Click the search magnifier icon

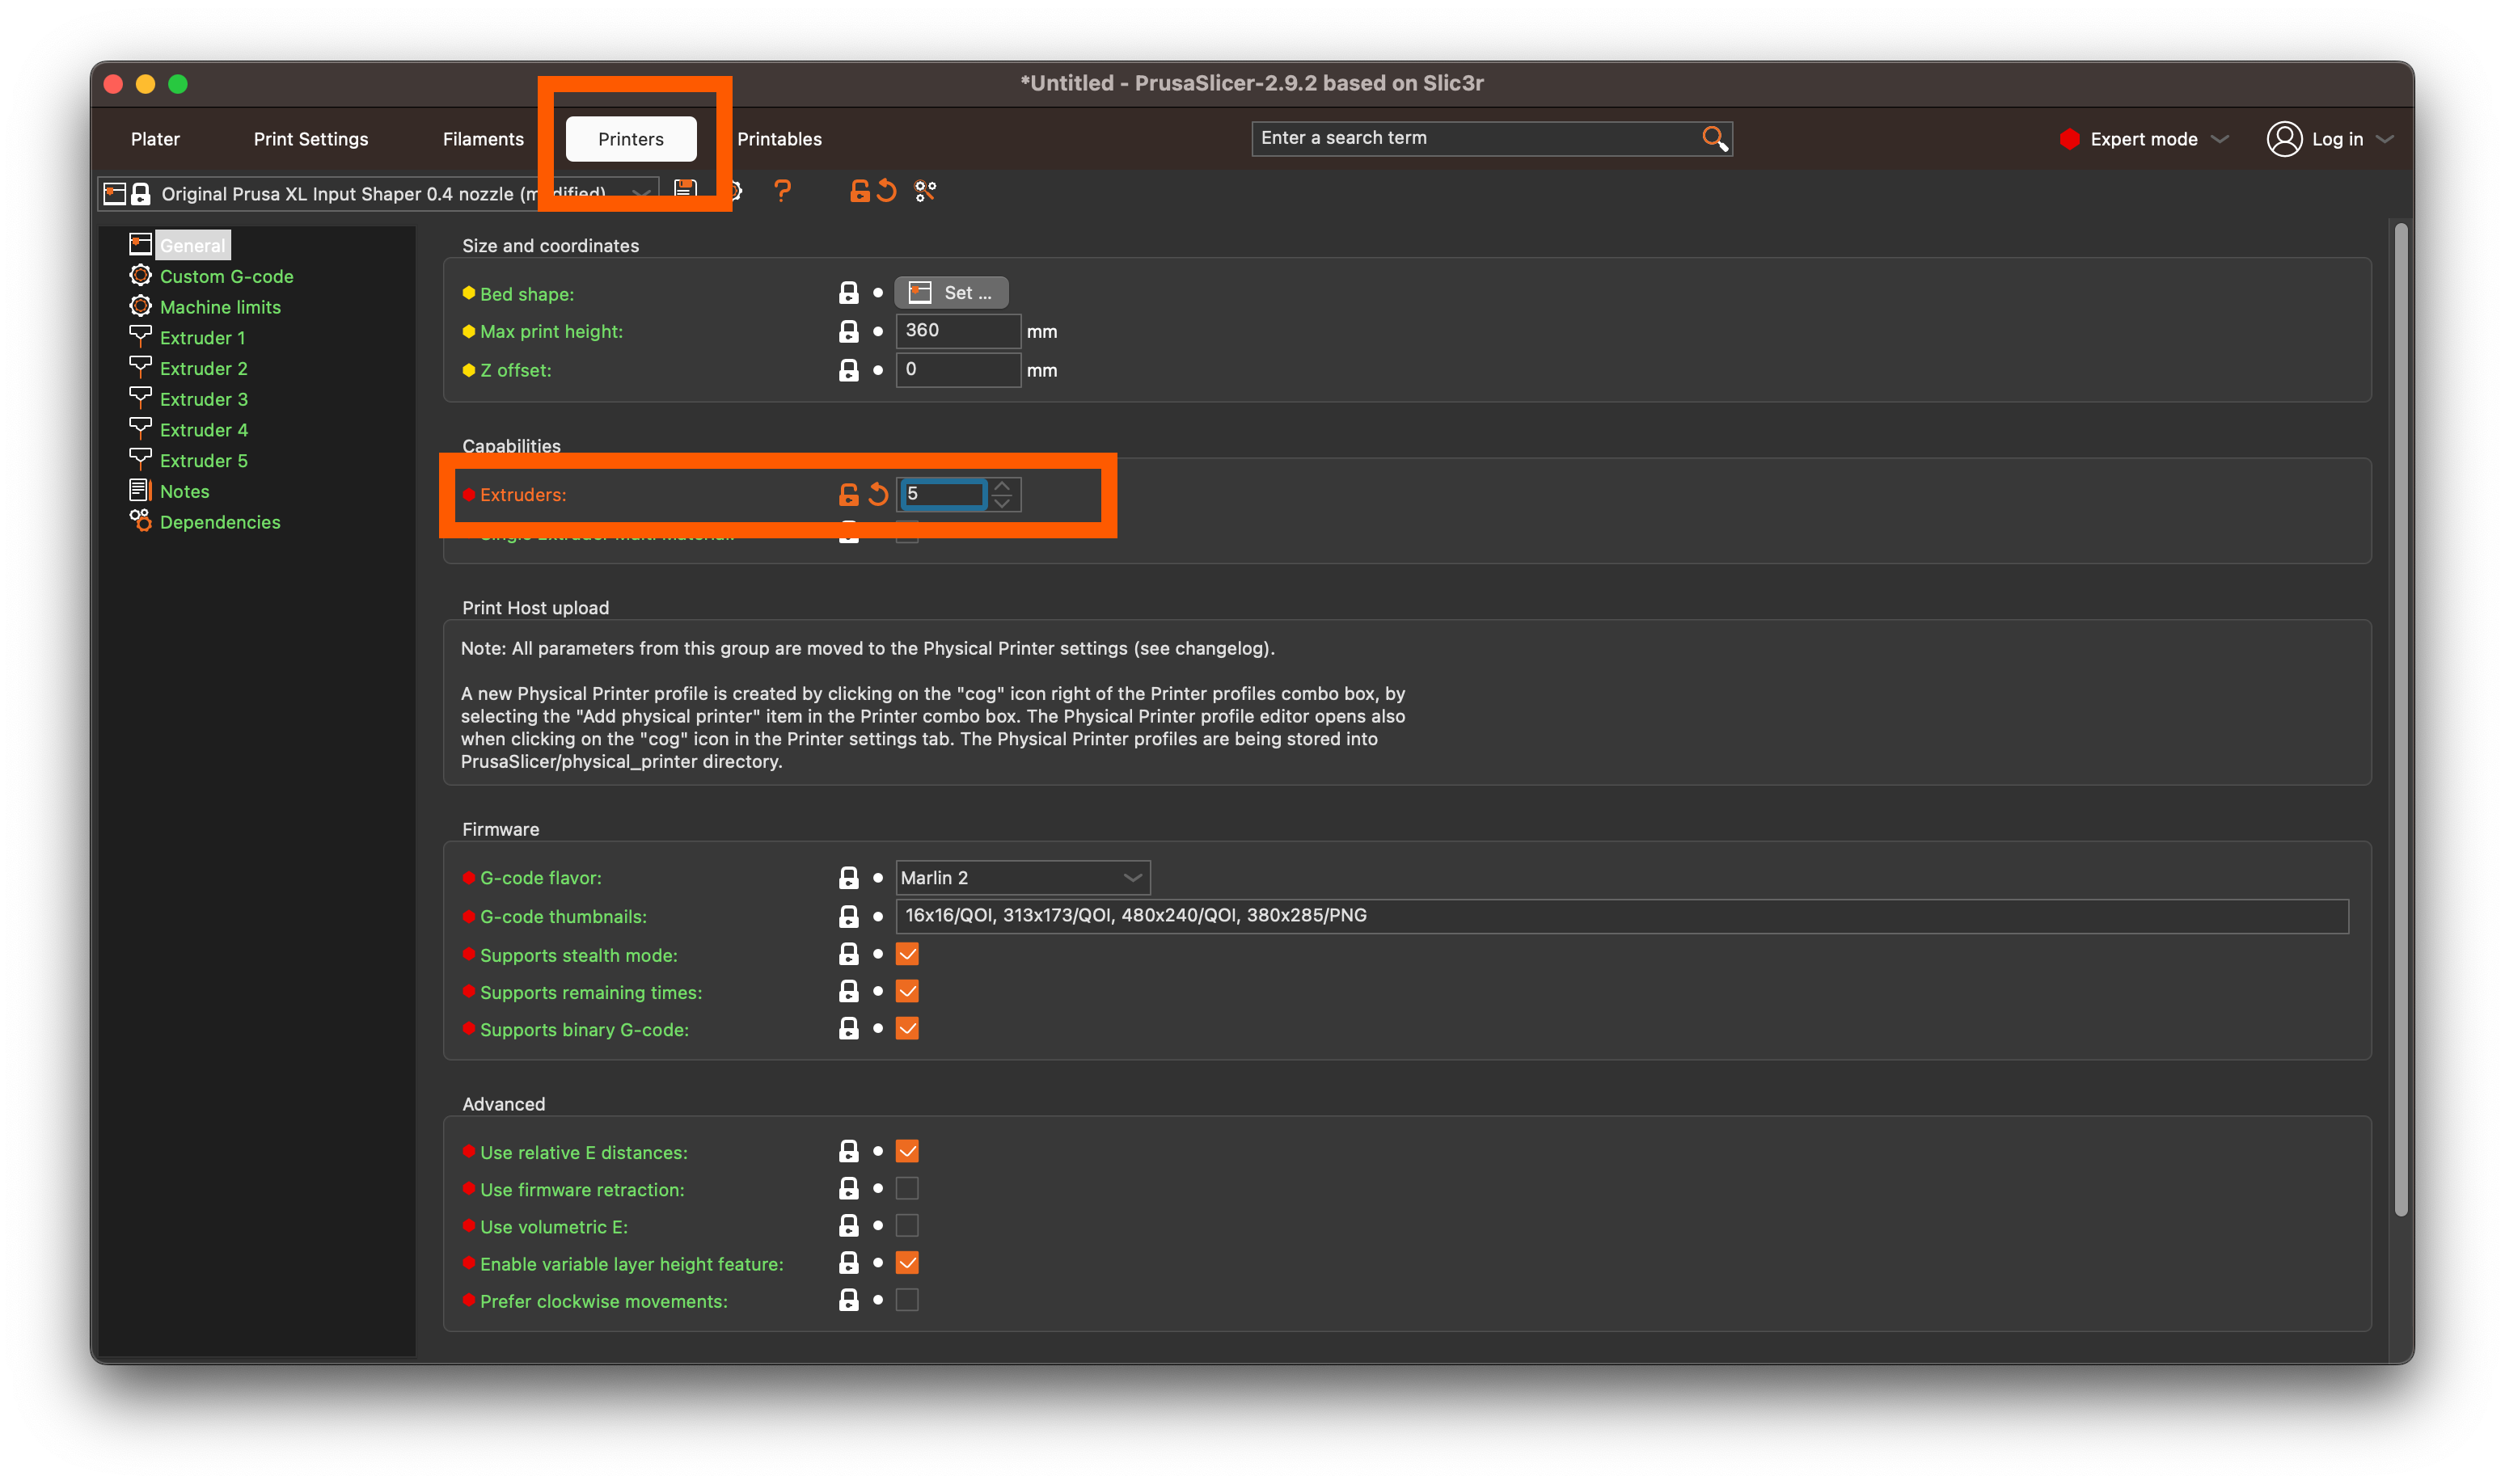pyautogui.click(x=1715, y=138)
